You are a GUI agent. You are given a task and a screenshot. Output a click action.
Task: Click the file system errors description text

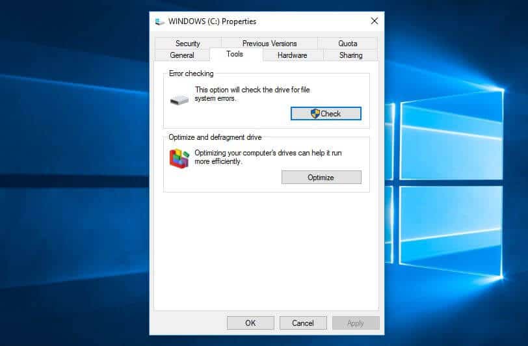coord(257,94)
